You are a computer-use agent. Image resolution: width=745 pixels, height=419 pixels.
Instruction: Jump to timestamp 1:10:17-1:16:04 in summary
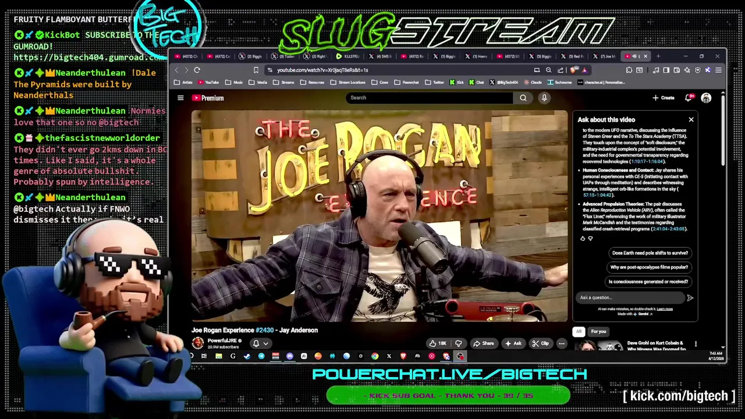(647, 161)
